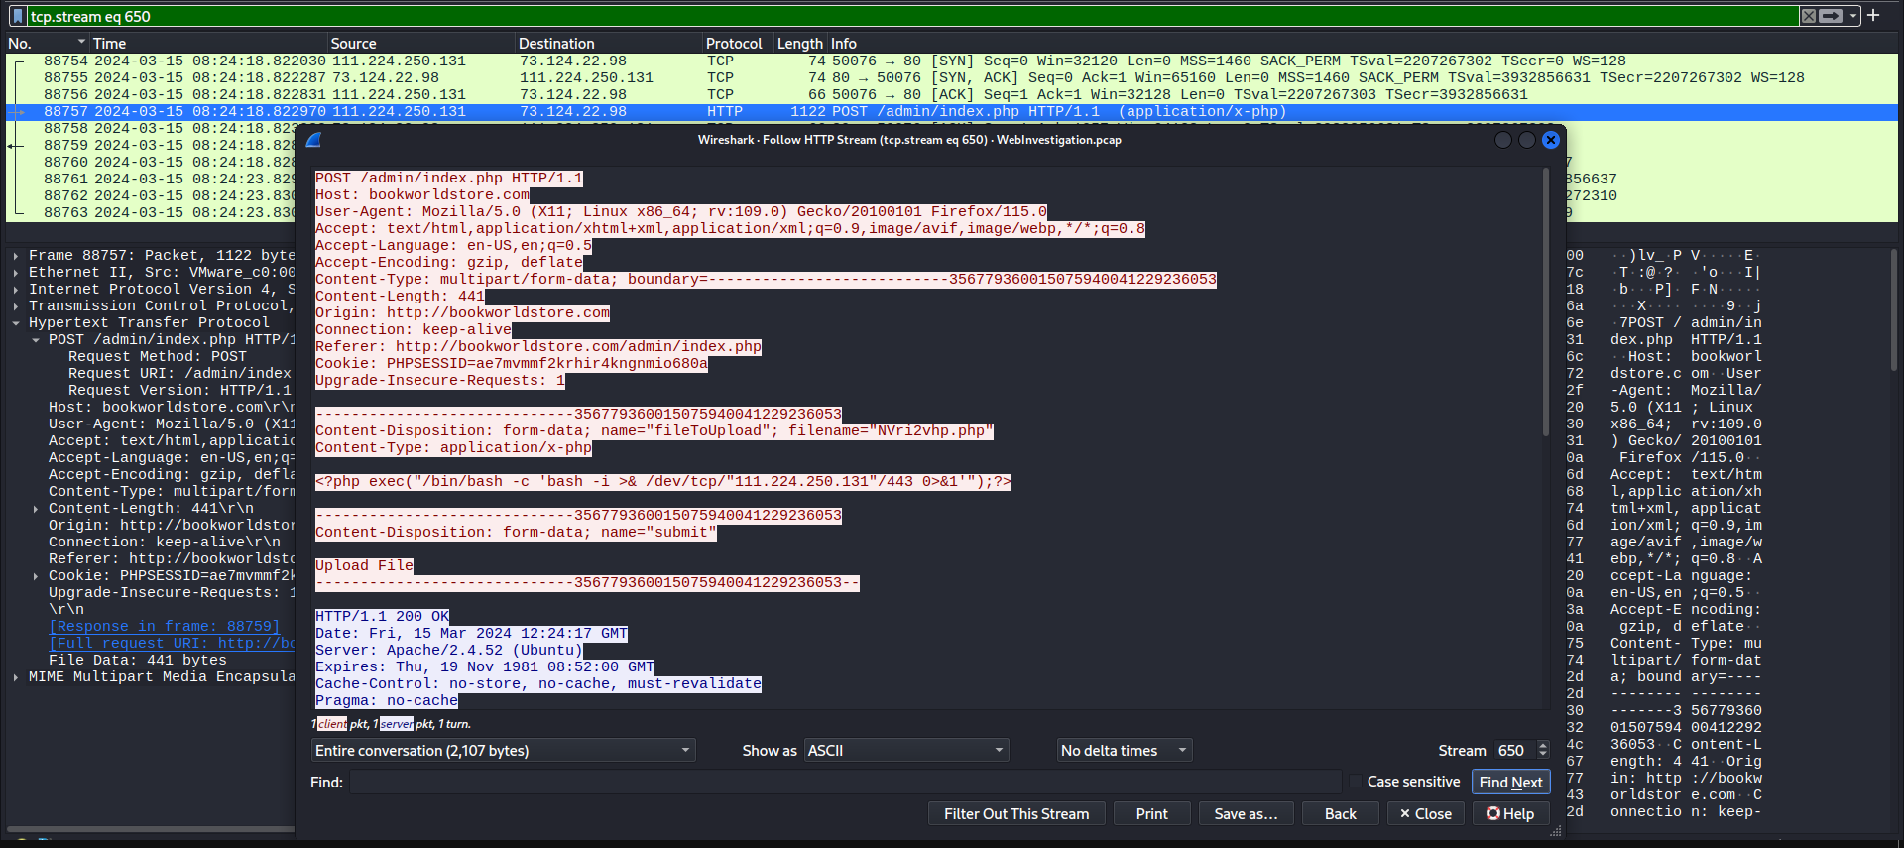
Task: Open the Entire conversation (2,107 bytes) dropdown
Action: [x=503, y=751]
